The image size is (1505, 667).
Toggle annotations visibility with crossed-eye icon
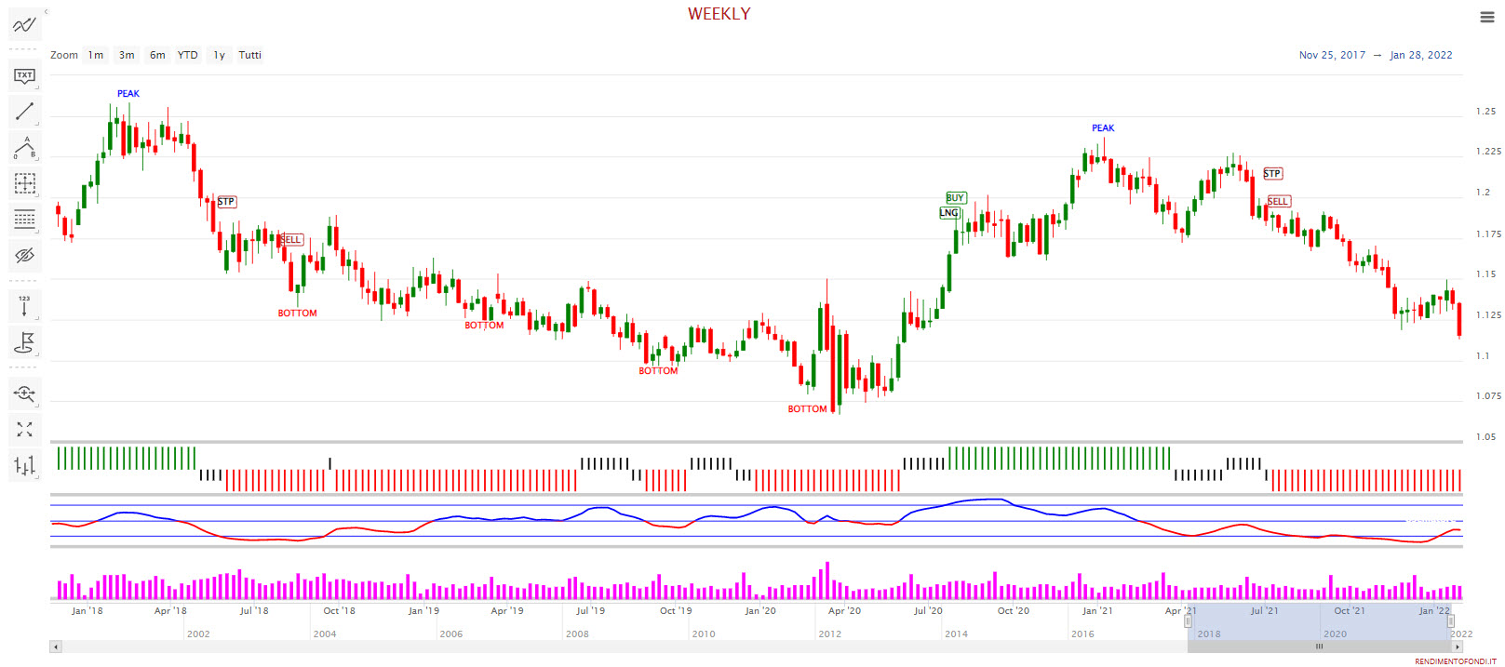point(24,255)
